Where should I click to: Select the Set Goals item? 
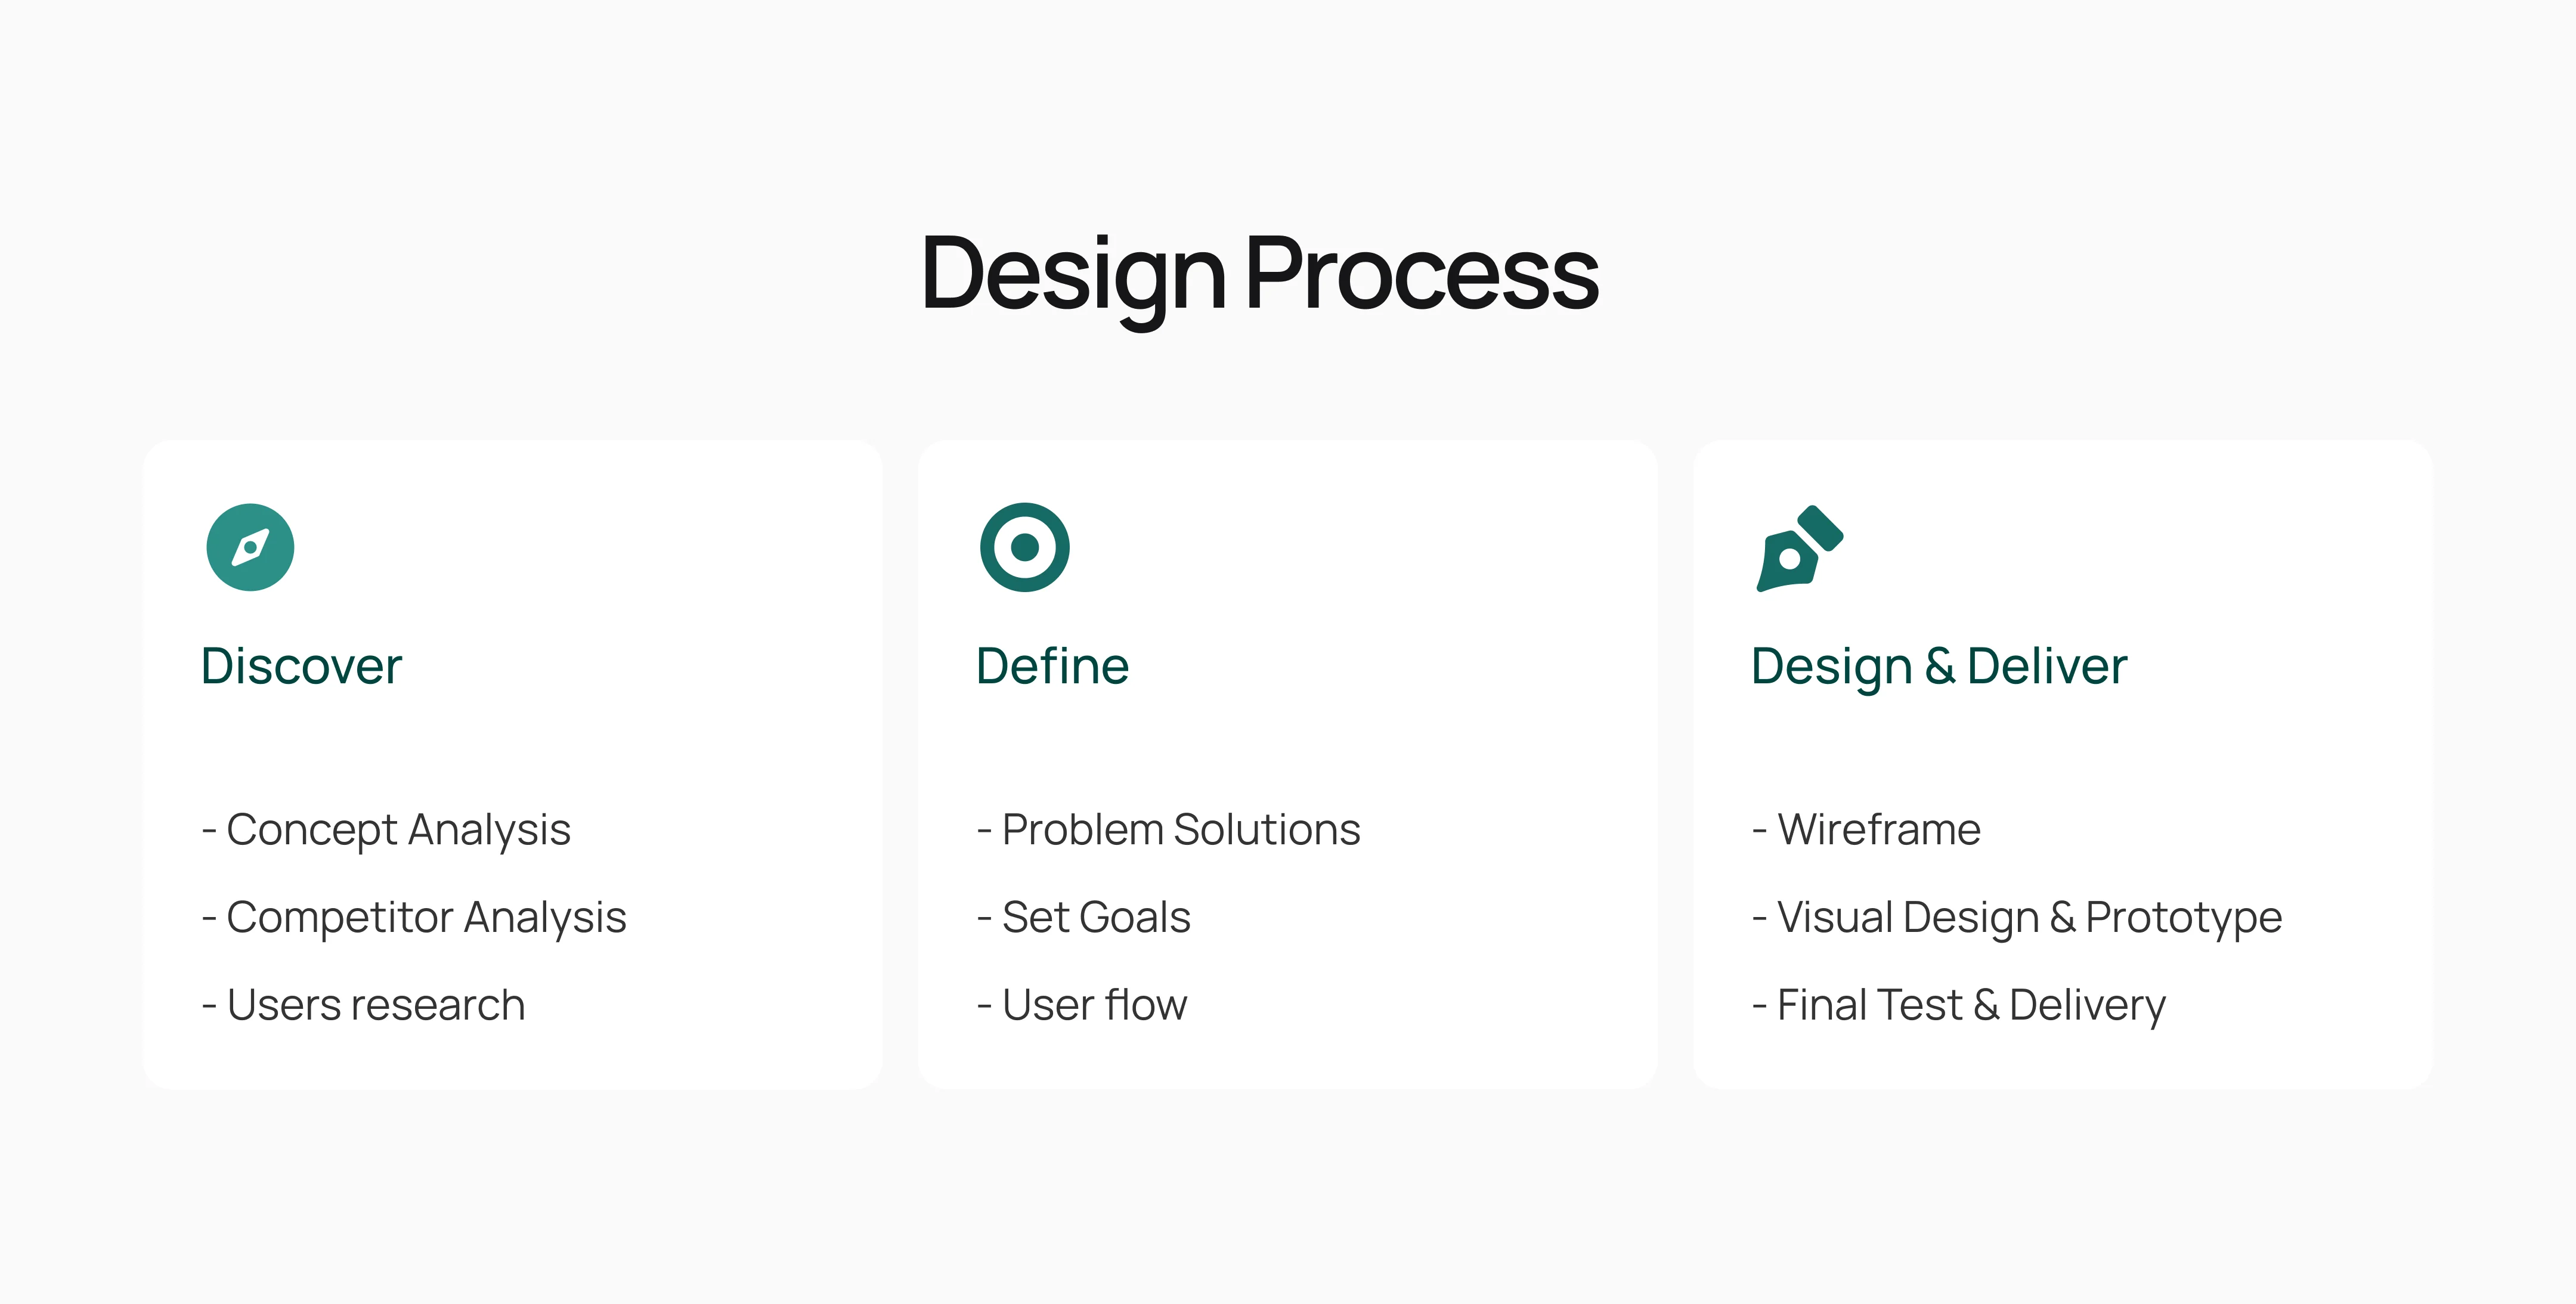1084,918
